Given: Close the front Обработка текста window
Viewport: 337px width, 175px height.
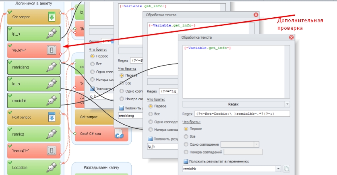Looking at the screenshot, I should coord(291,37).
